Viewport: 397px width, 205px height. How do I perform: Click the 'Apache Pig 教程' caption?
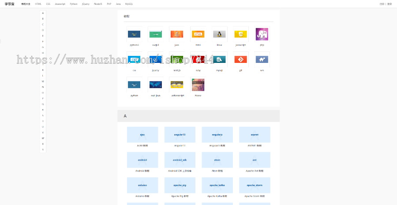180,196
